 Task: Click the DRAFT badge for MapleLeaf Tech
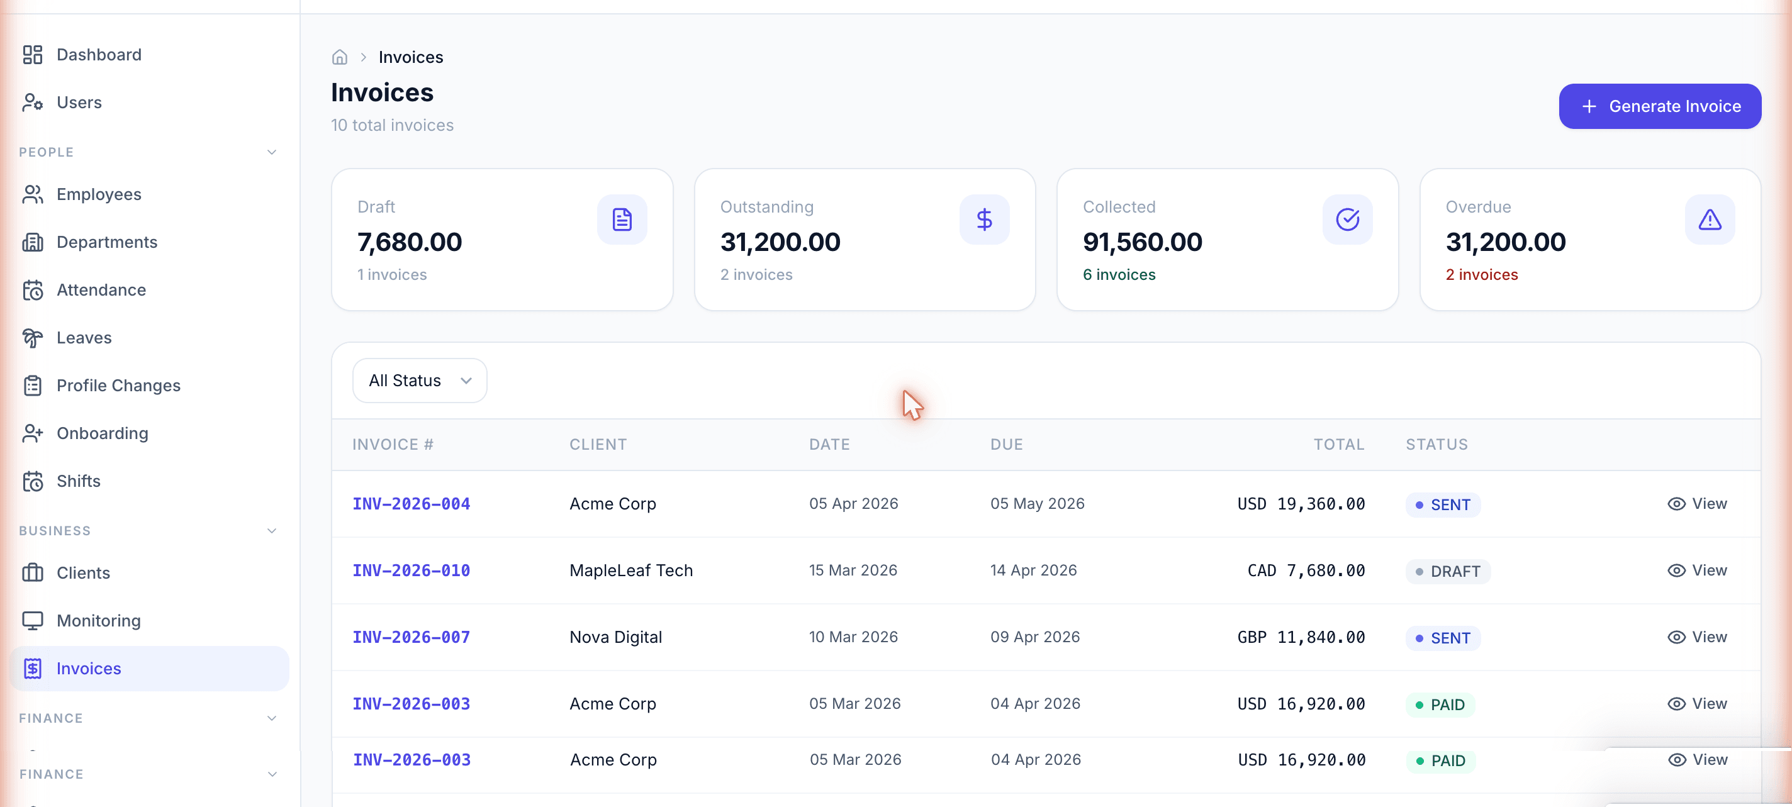tap(1448, 571)
